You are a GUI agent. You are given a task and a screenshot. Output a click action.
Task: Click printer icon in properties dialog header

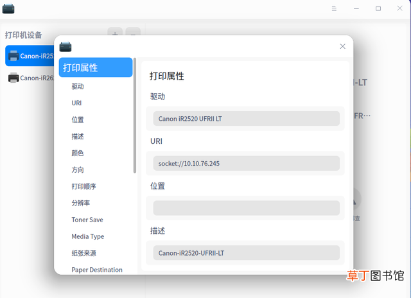pyautogui.click(x=66, y=47)
